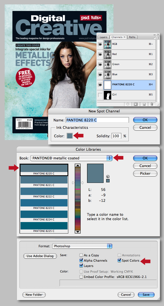The width and height of the screenshot is (164, 306).
Task: Toggle visibility of the Red channel
Action: 100,55
